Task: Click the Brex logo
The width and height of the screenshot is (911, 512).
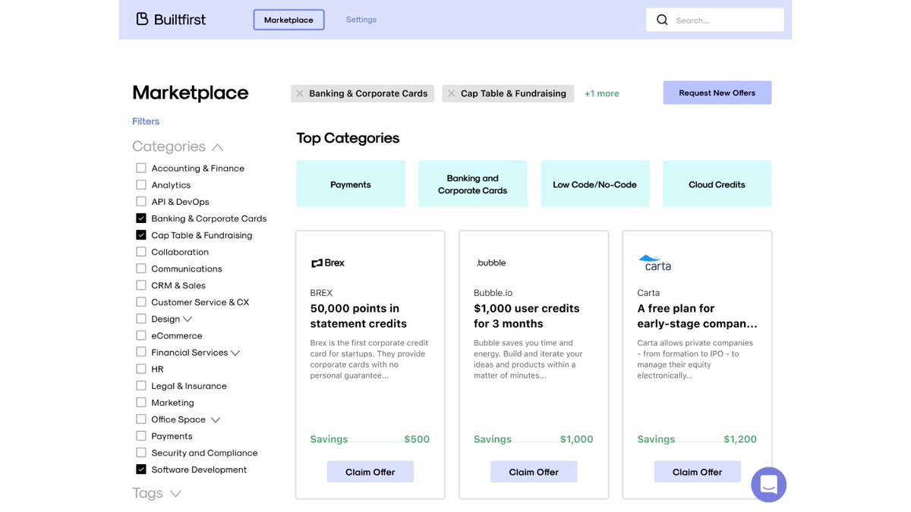Action: 328,262
